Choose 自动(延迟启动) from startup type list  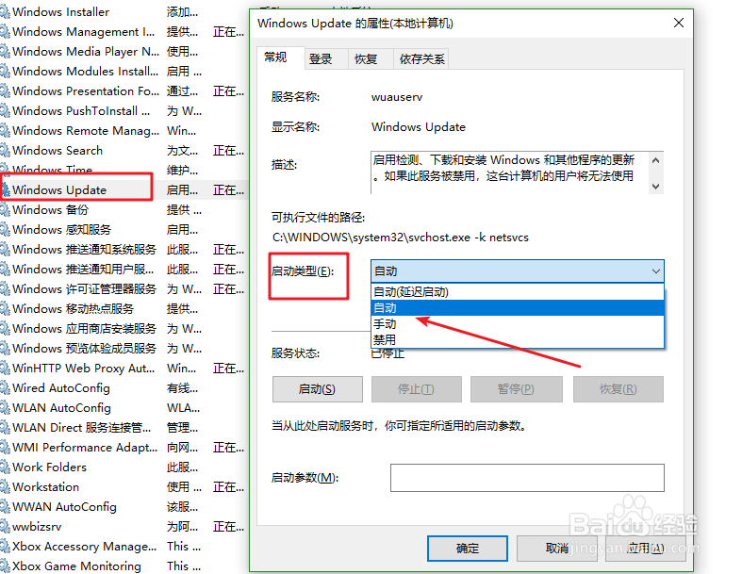click(x=518, y=291)
